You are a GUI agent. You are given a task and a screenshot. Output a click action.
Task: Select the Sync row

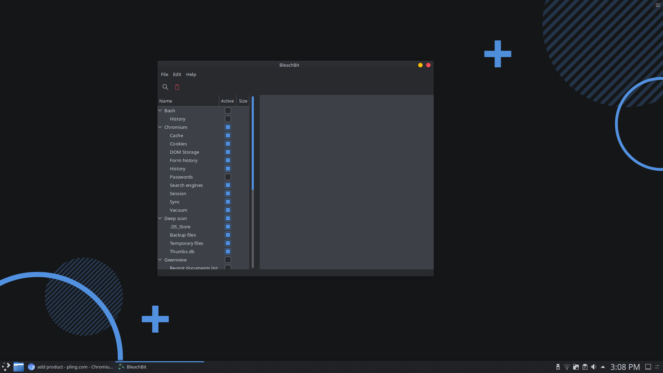[x=203, y=202]
